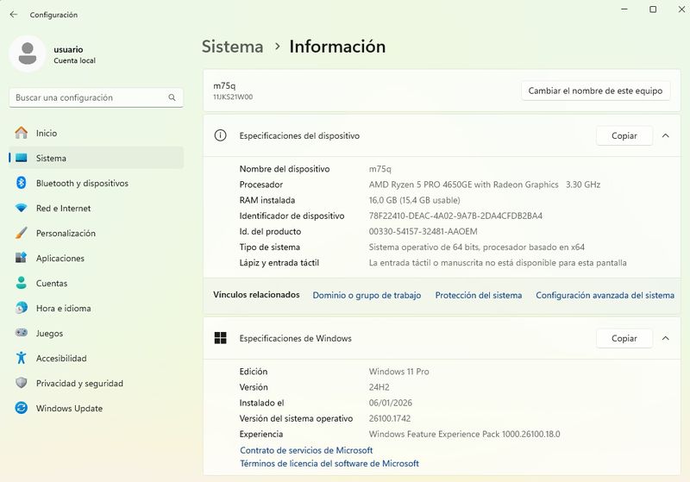Click the OS build value 26100.1742

390,418
